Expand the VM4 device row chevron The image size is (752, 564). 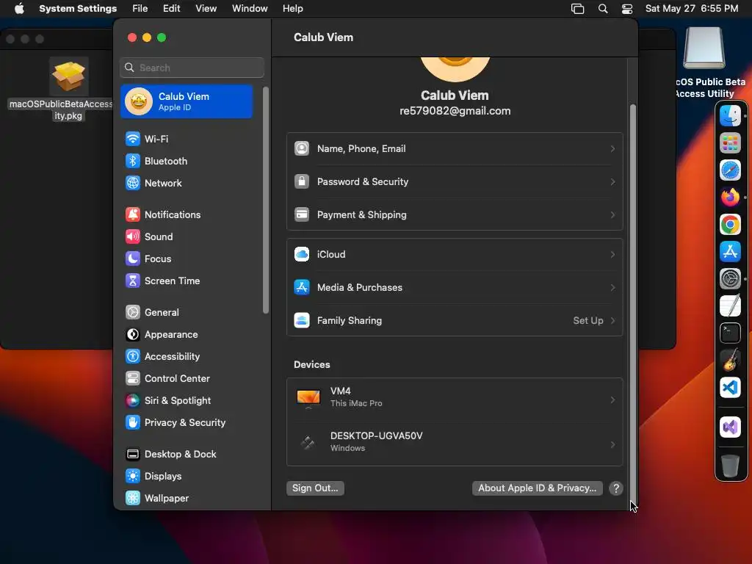tap(613, 400)
